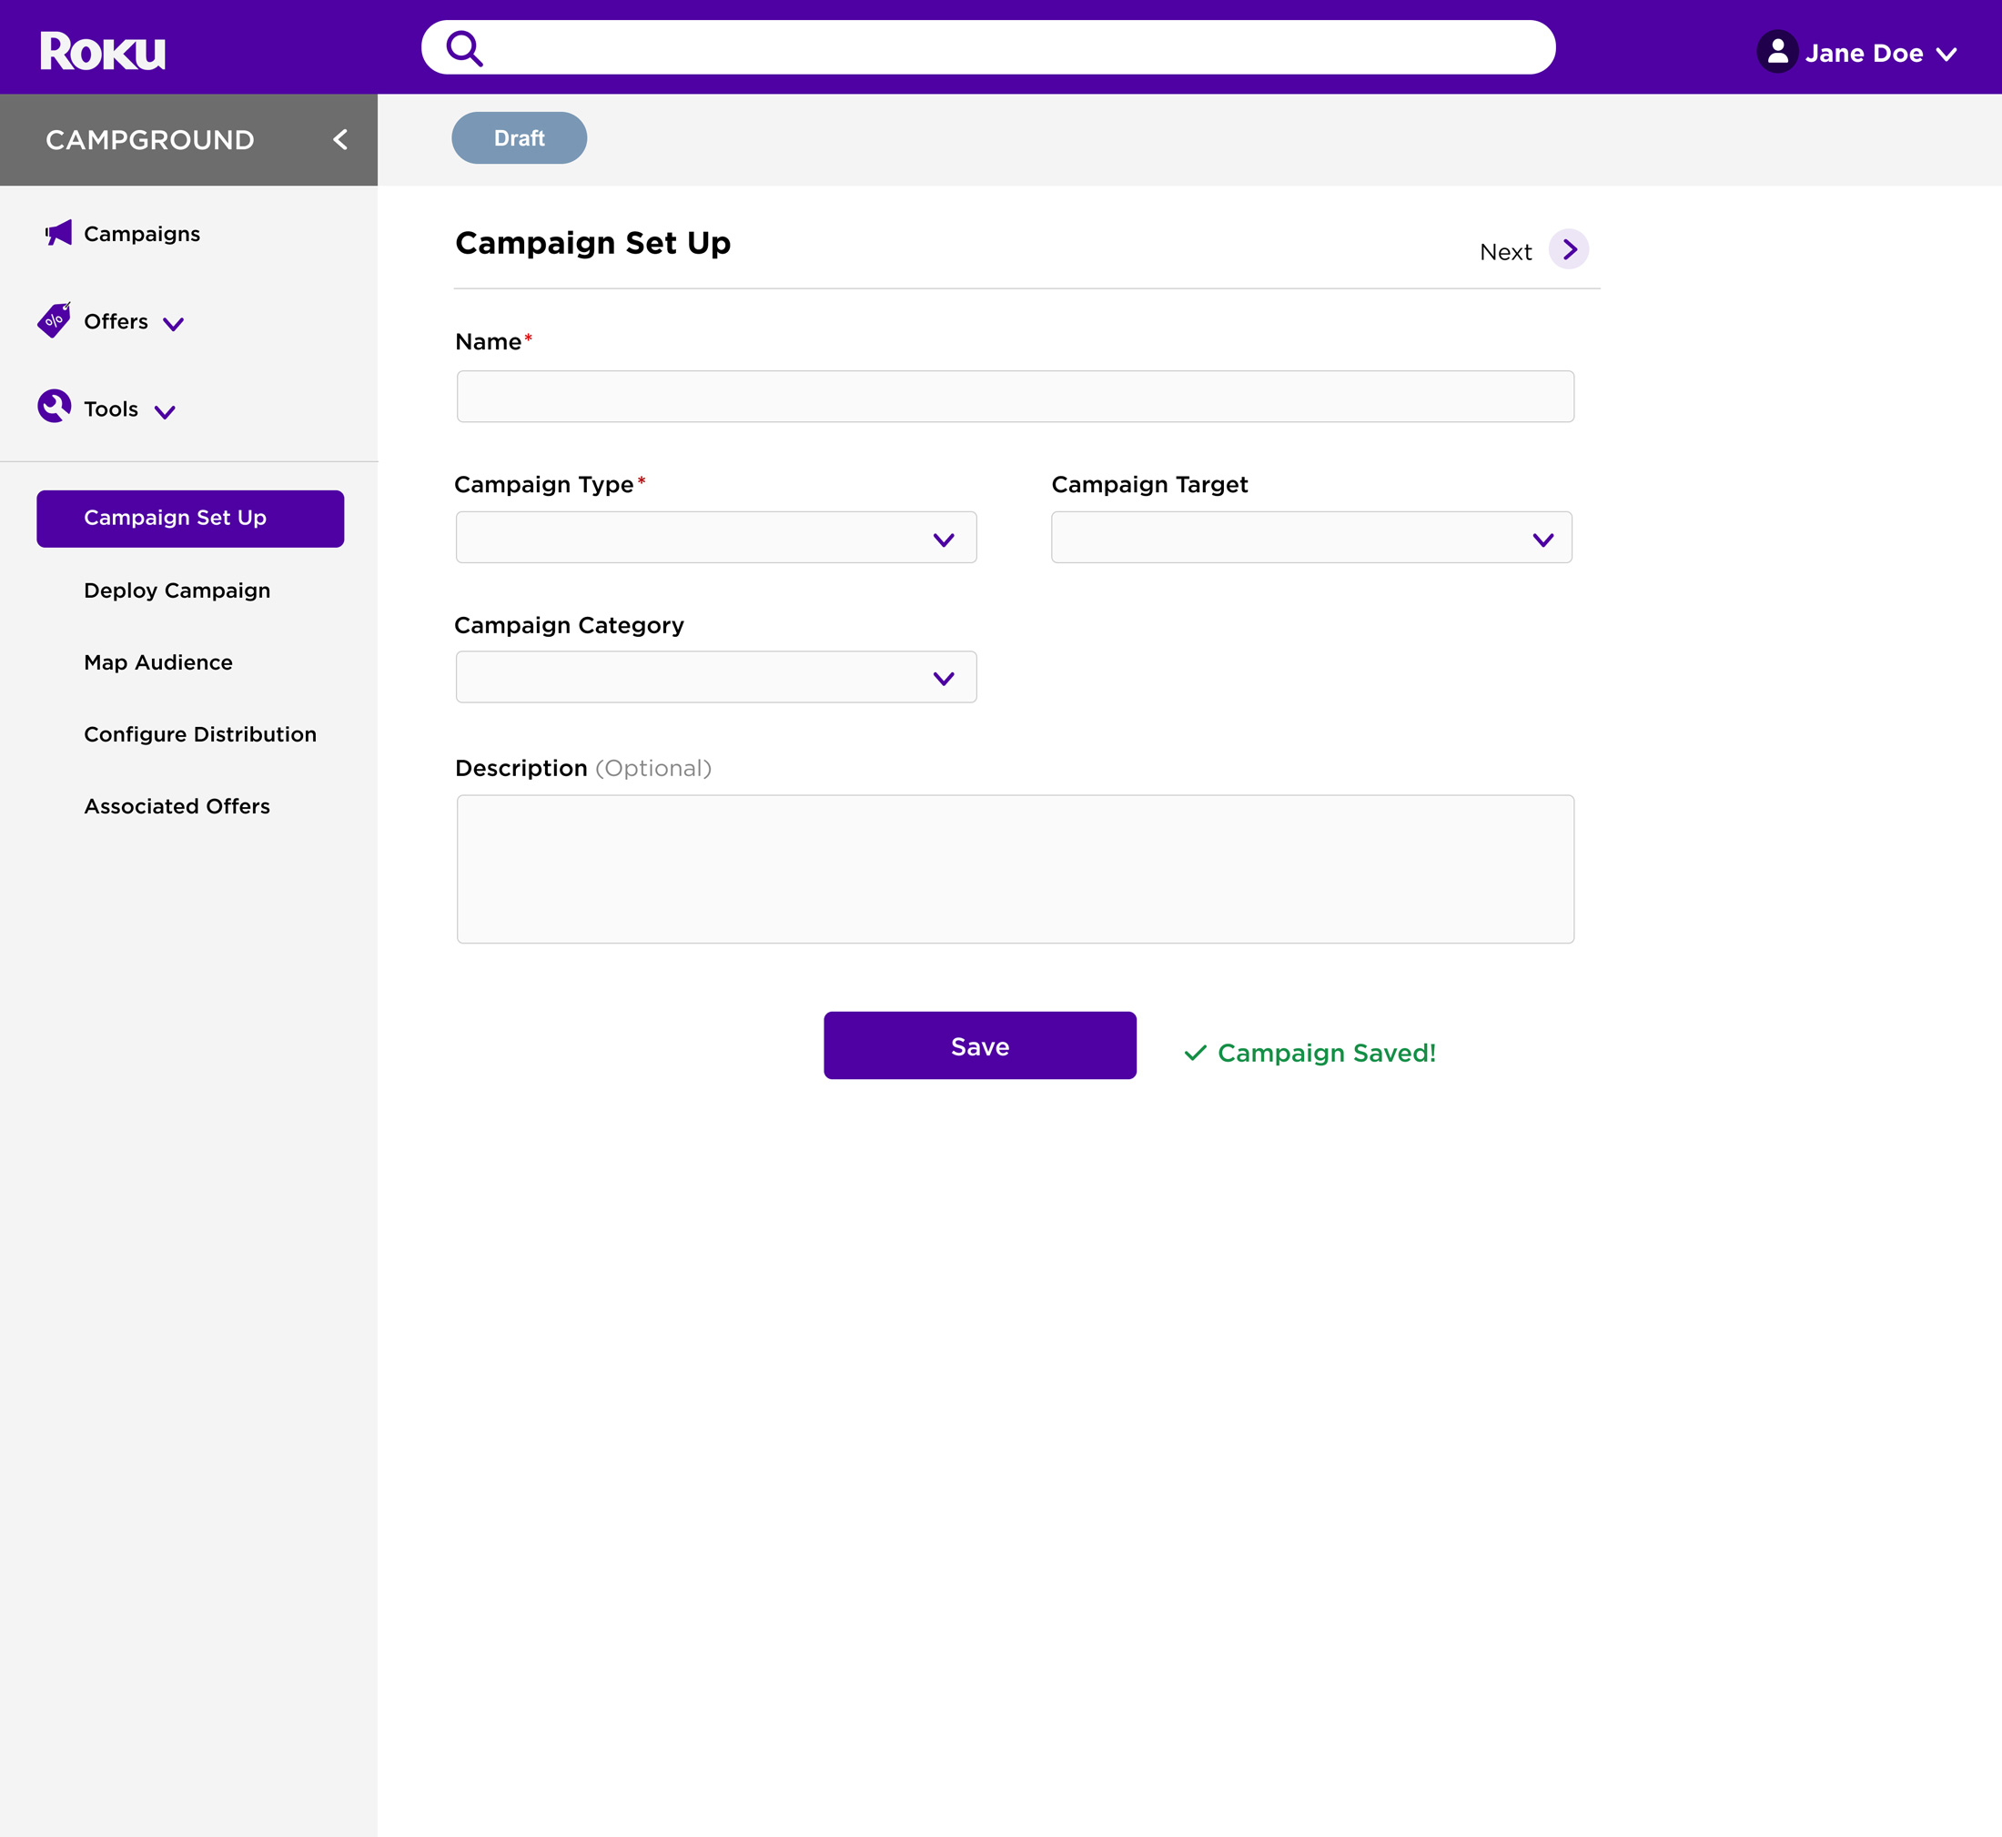
Task: Collapse the CAMPGROUND sidebar with the arrow
Action: tap(340, 140)
